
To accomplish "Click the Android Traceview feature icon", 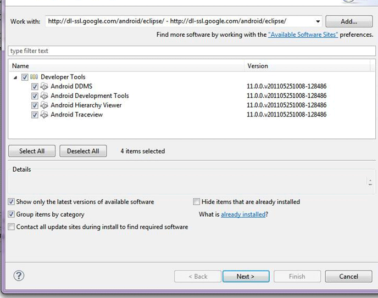I will pyautogui.click(x=44, y=115).
